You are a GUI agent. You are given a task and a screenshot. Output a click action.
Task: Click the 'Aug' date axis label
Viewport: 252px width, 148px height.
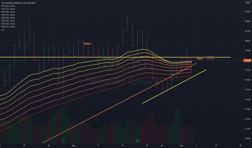(74, 146)
